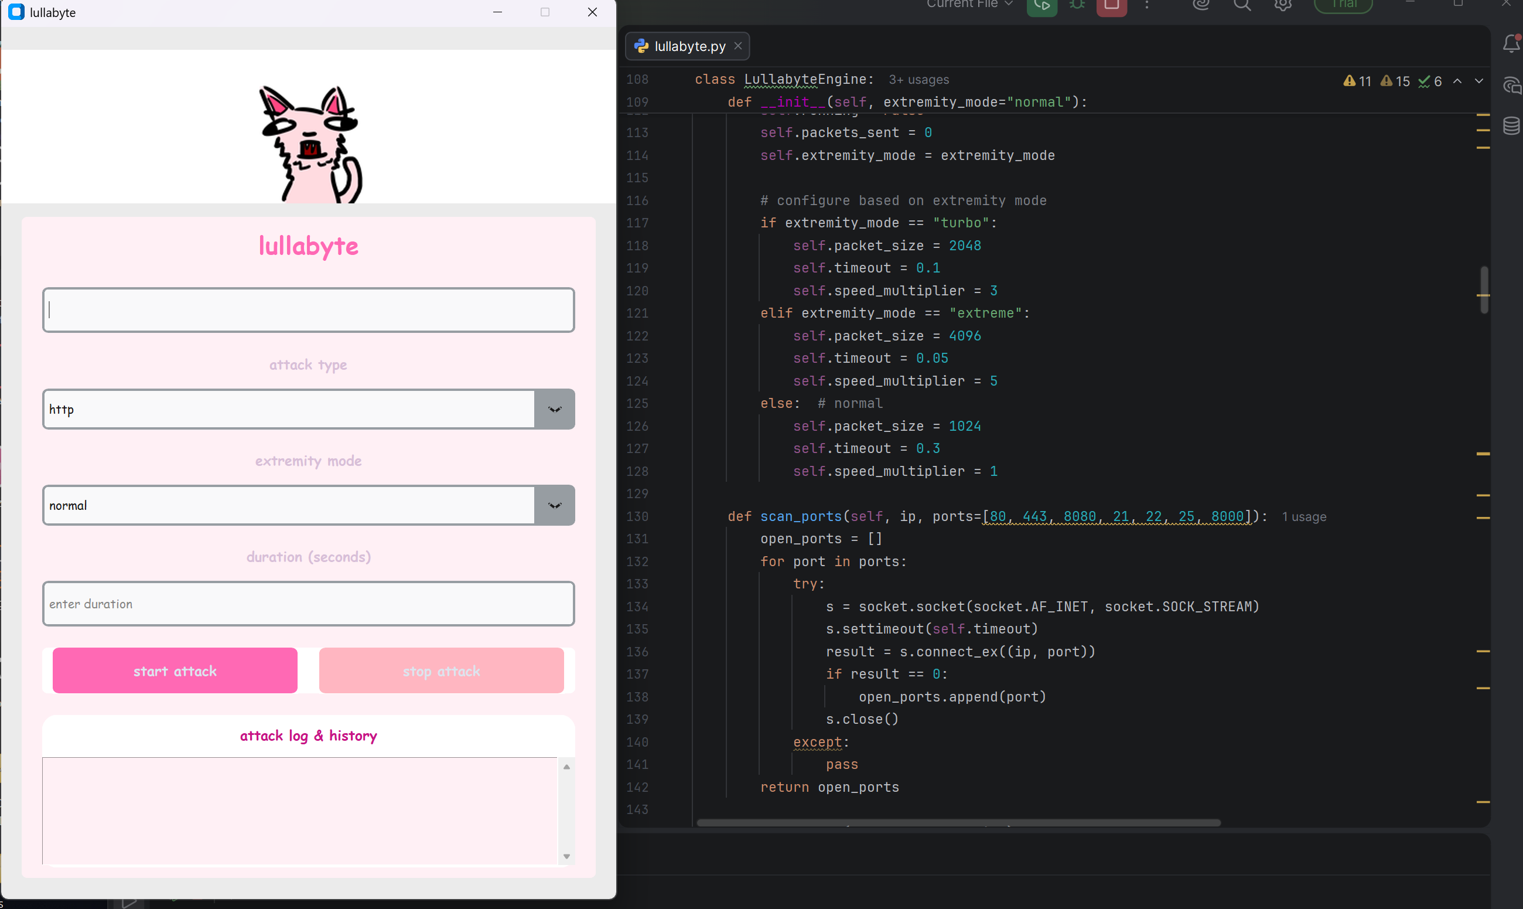Stop the running process with red square

coord(1111,5)
